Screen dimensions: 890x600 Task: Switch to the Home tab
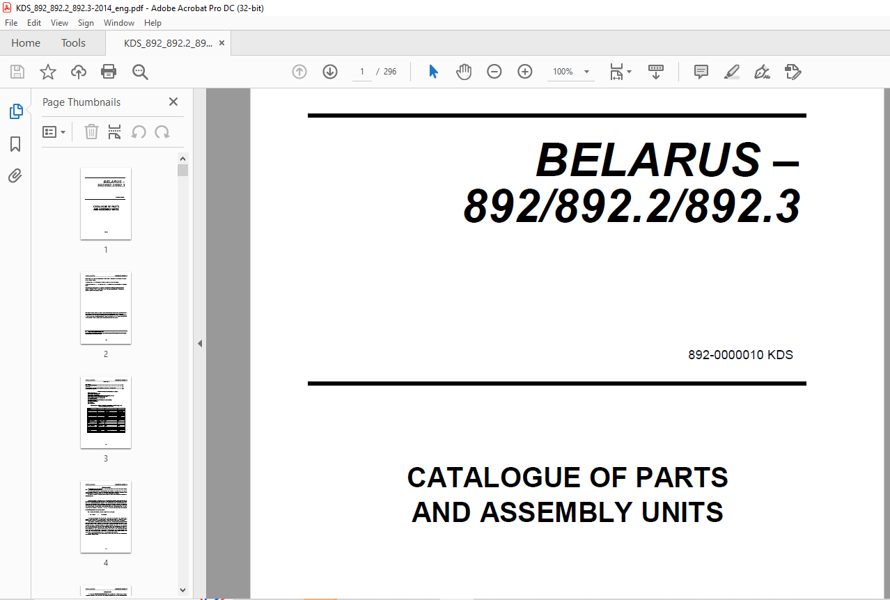point(26,43)
